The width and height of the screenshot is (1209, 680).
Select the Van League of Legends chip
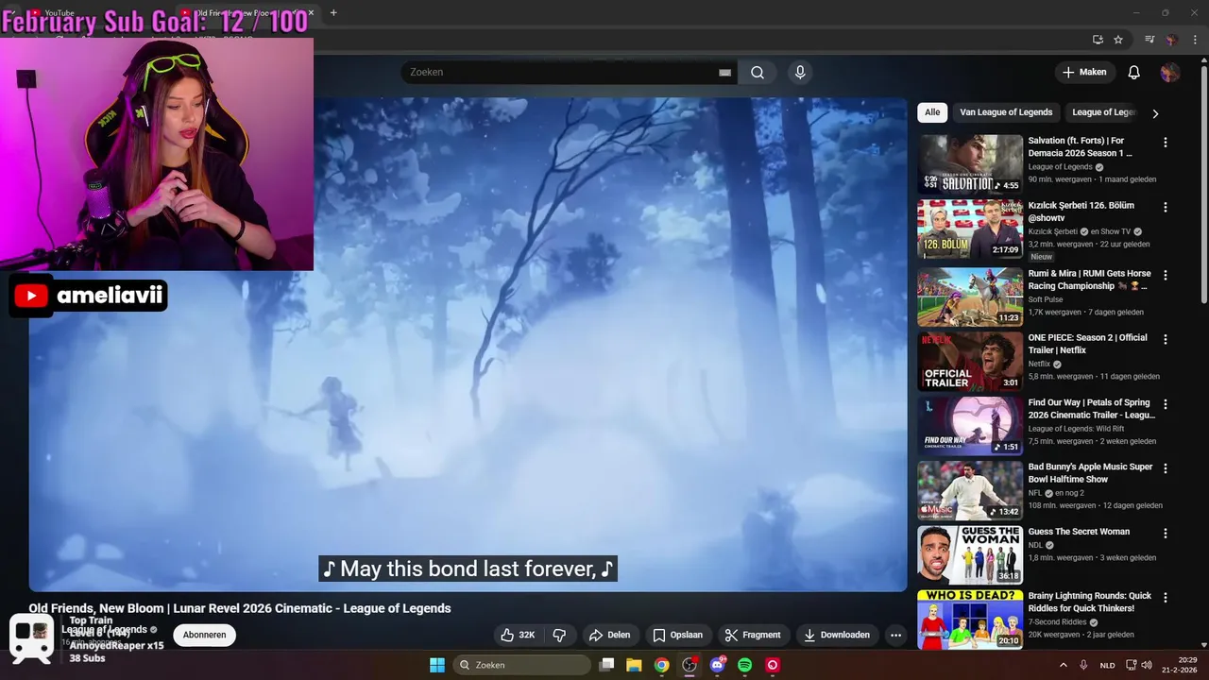[x=1006, y=112]
